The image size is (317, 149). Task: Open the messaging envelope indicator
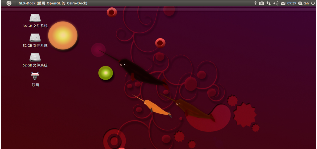tap(283, 3)
